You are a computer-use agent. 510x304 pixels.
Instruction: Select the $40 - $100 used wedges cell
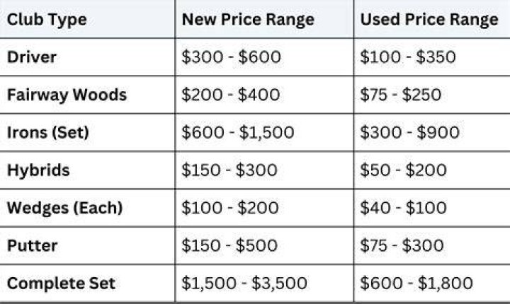coord(403,208)
